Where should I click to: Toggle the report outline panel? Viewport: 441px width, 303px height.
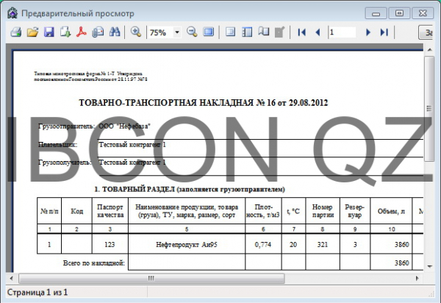coord(230,32)
